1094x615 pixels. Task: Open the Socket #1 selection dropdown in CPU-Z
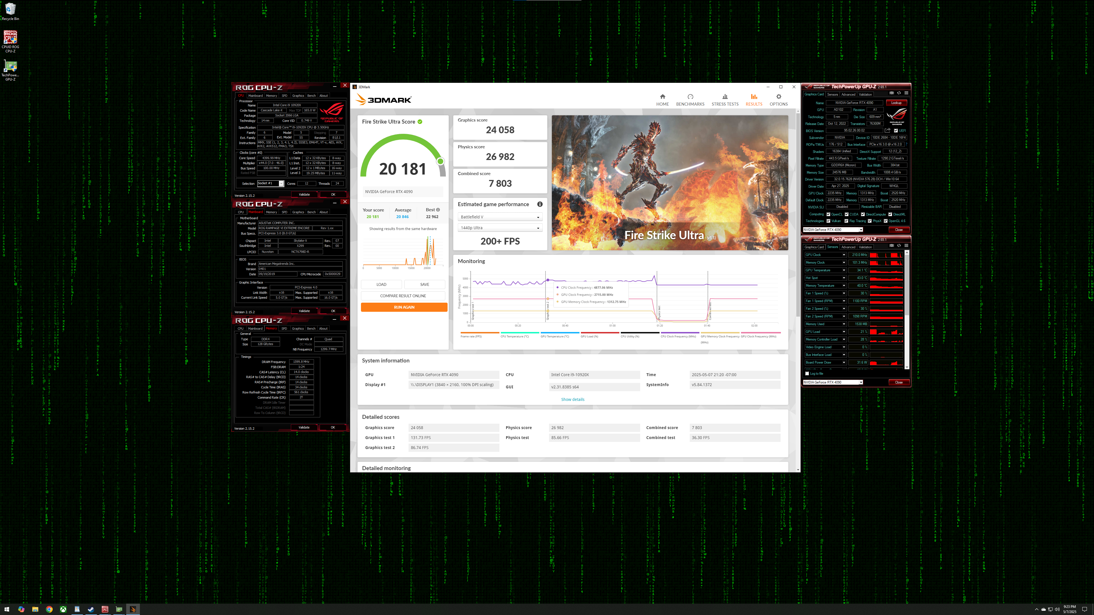click(x=271, y=183)
